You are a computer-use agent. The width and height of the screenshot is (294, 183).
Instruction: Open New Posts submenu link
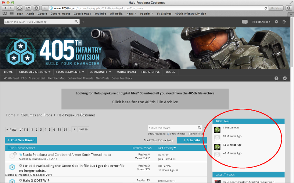point(103,78)
